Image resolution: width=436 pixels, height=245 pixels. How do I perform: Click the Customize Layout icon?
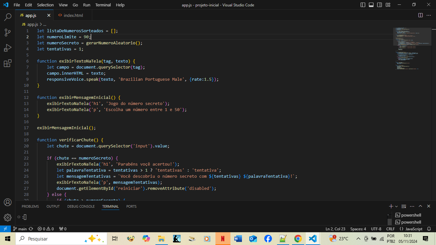[x=388, y=5]
